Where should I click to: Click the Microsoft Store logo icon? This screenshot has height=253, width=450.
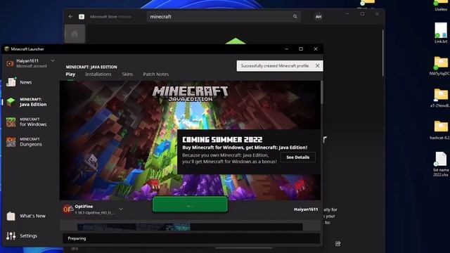tap(82, 17)
